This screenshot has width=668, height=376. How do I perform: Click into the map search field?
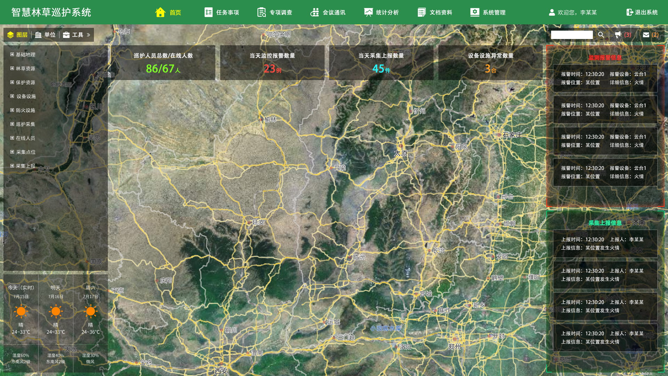tap(572, 35)
